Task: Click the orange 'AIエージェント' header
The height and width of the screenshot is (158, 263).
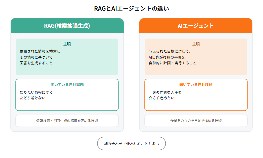Action: (196, 26)
